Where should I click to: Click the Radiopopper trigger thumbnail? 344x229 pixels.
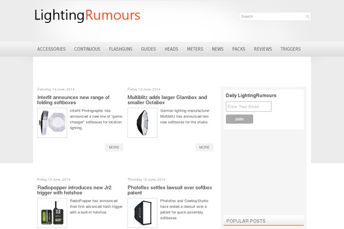pos(52,213)
